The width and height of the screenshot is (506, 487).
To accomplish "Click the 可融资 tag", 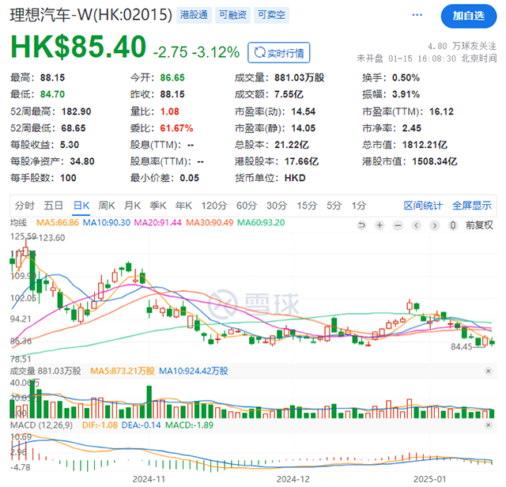I will [x=232, y=15].
